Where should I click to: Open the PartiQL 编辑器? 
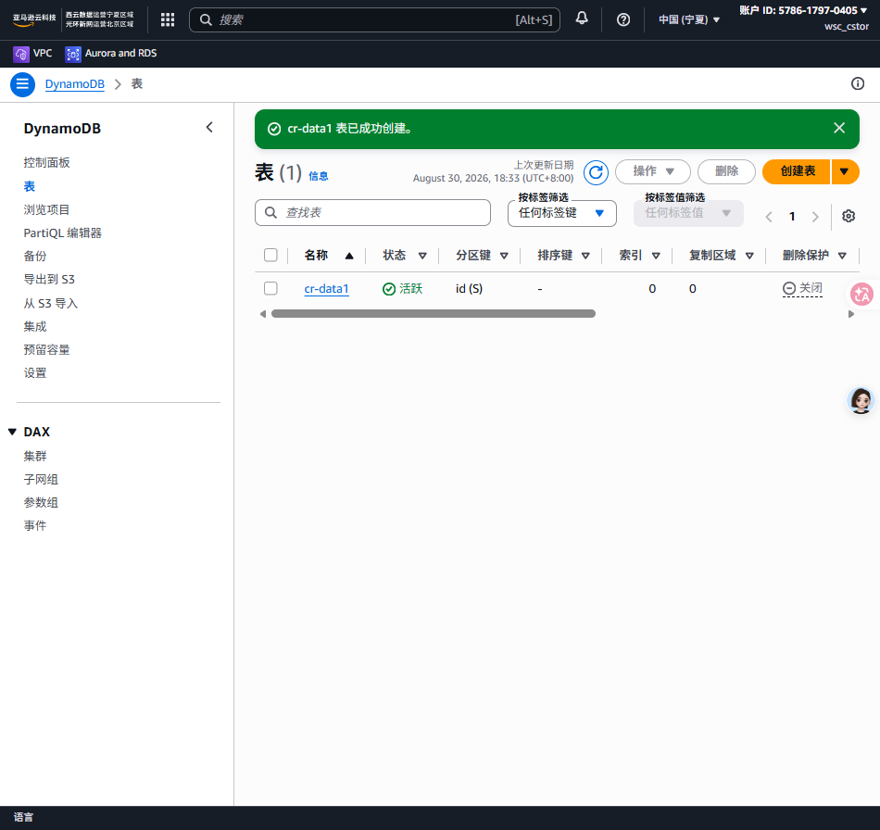click(x=62, y=233)
